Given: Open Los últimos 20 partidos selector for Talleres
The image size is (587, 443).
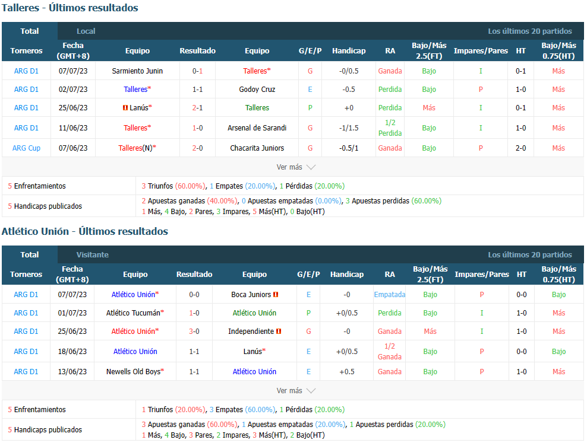Looking at the screenshot, I should [x=530, y=31].
